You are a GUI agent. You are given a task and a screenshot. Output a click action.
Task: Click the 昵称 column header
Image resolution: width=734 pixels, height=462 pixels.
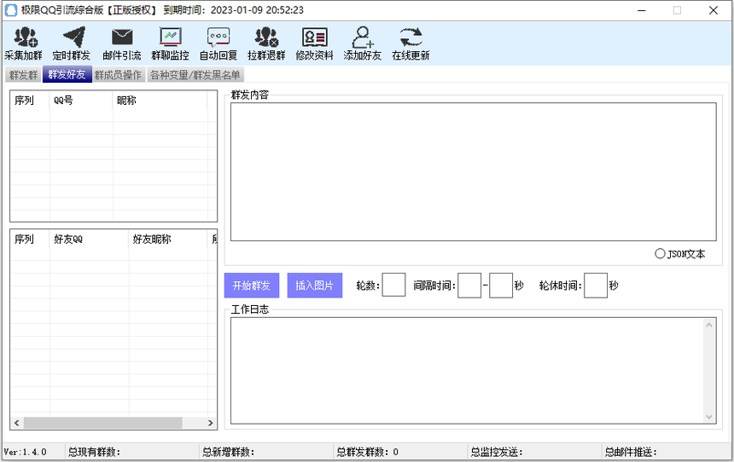[x=160, y=101]
